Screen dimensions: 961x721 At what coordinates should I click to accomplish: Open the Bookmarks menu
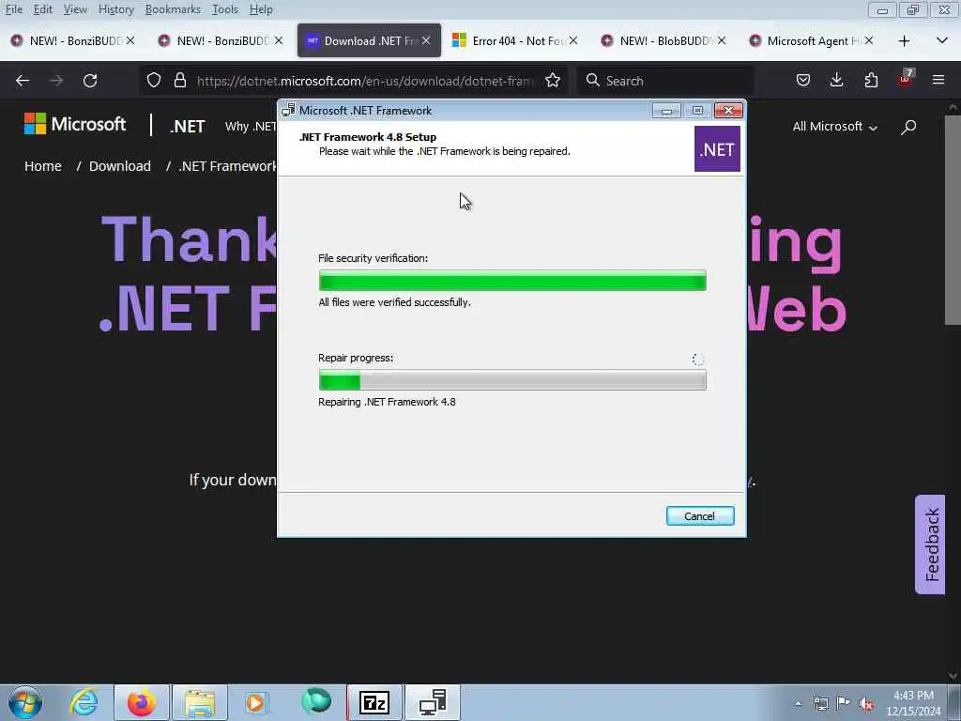[x=173, y=9]
